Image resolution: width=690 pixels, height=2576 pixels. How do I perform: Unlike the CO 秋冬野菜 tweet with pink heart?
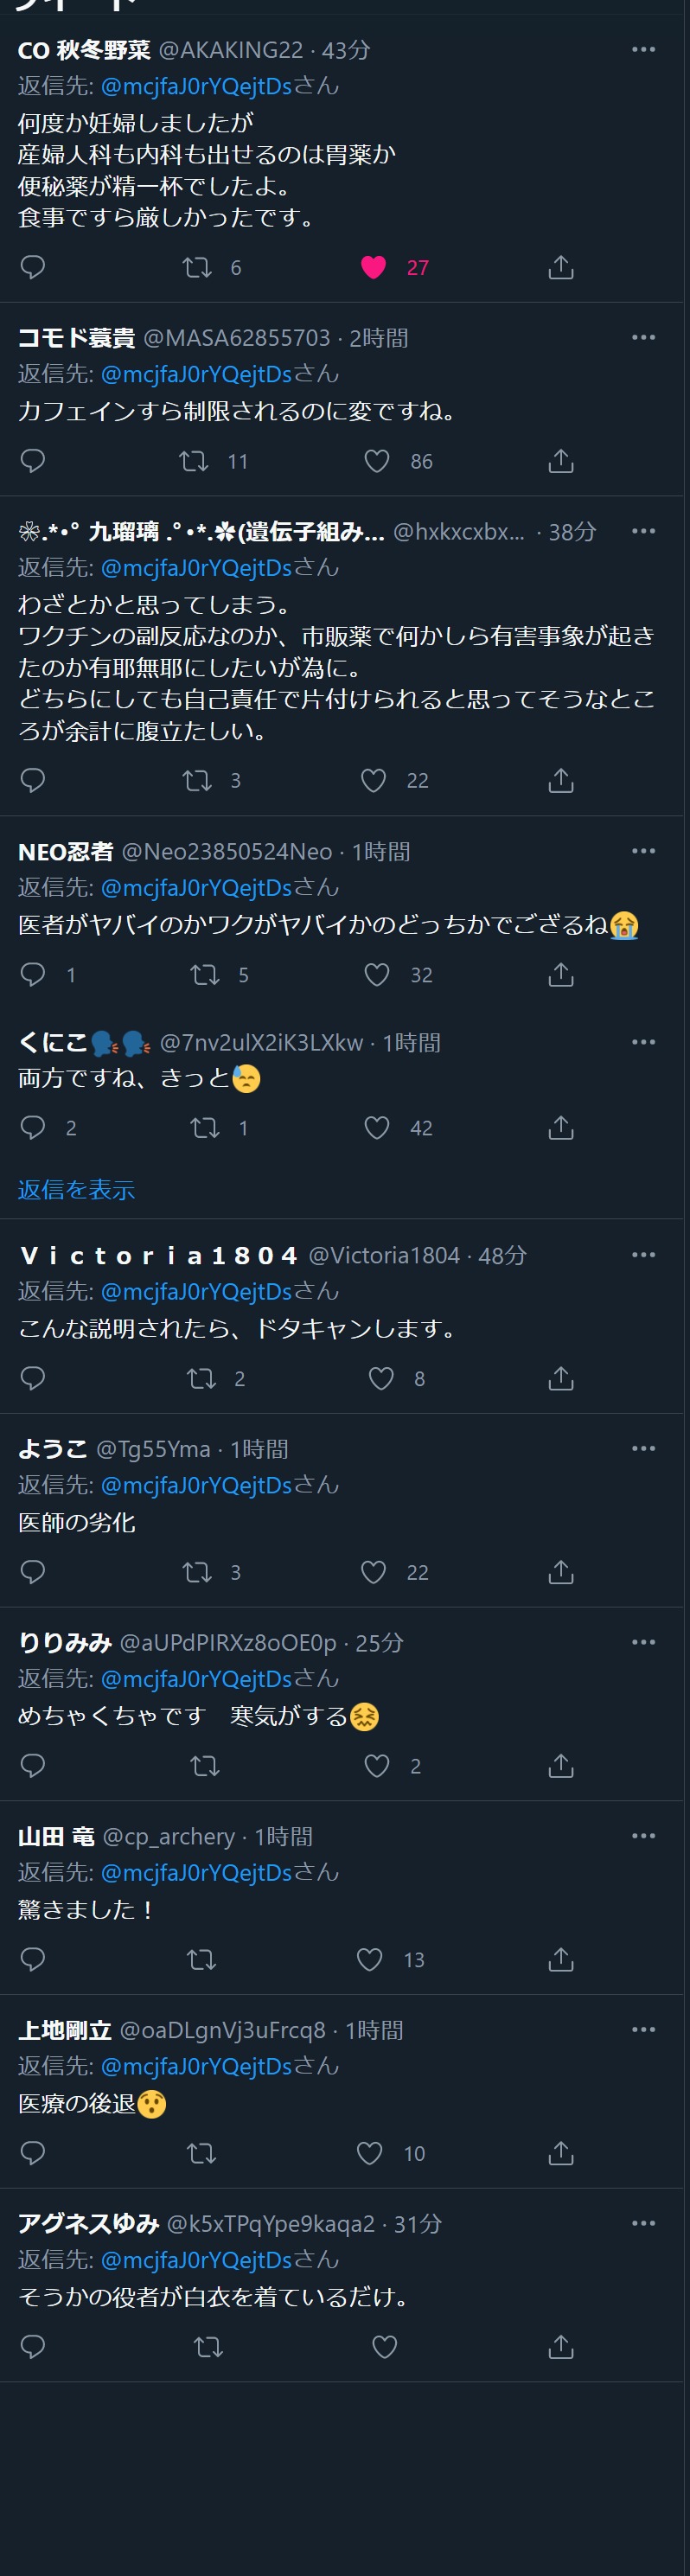pyautogui.click(x=373, y=267)
